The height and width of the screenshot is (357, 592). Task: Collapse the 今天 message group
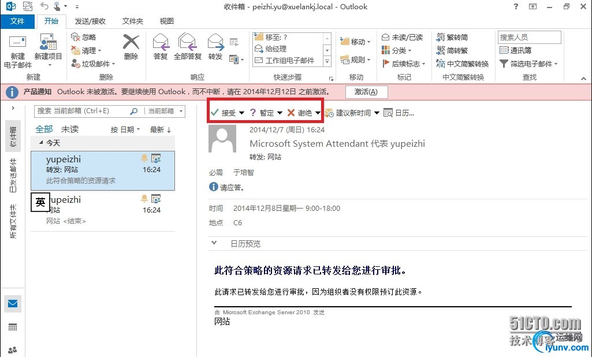41,143
